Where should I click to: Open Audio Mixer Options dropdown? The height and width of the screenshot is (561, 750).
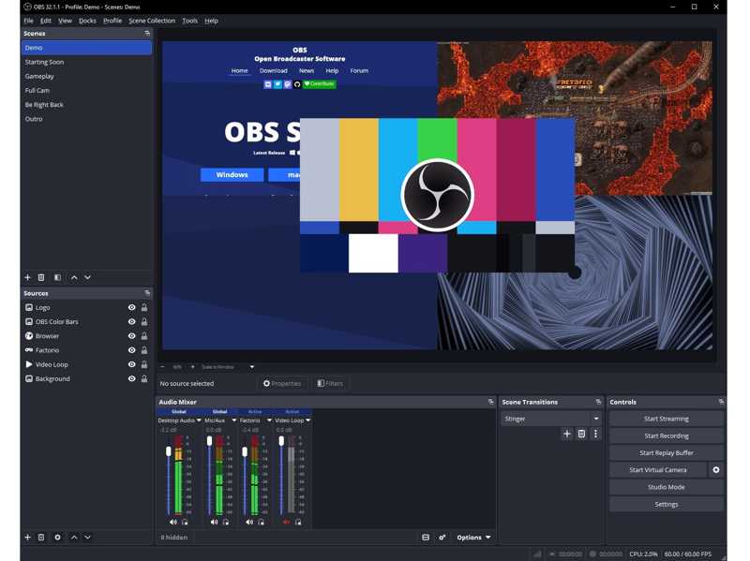(473, 537)
